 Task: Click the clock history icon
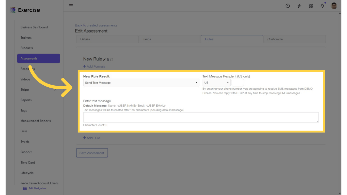[x=288, y=6]
